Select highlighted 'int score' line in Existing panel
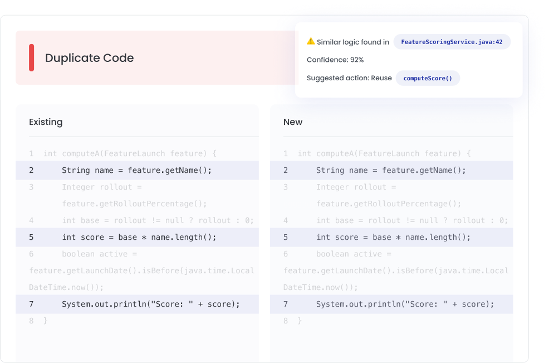Image resolution: width=549 pixels, height=363 pixels. pyautogui.click(x=137, y=238)
